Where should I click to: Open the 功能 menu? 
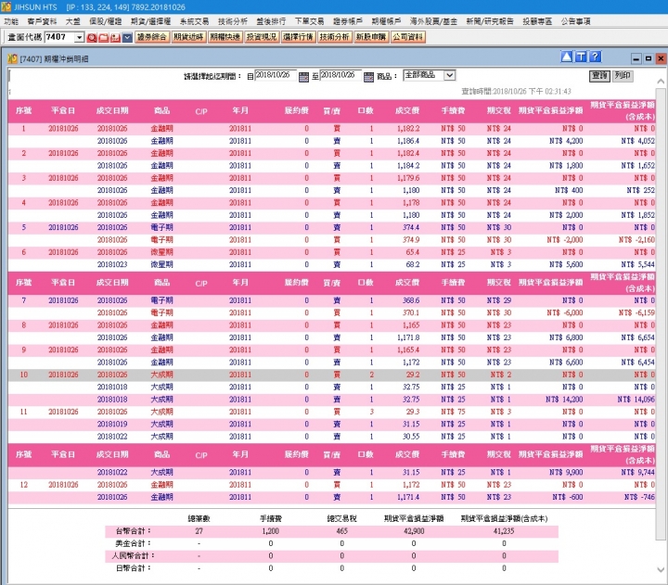(11, 21)
